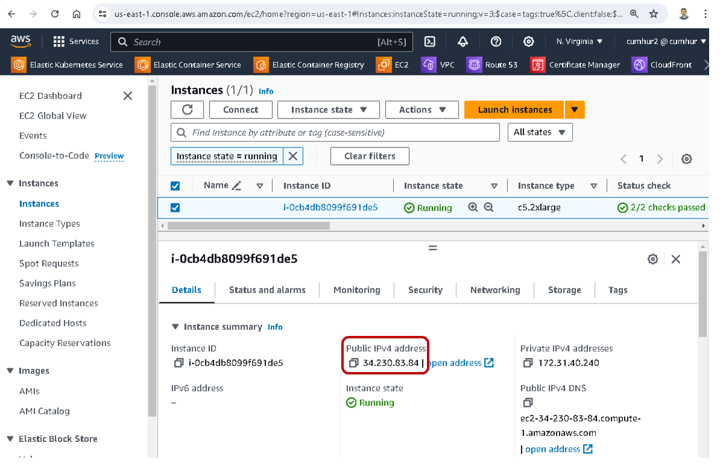Open the notifications bell icon
This screenshot has height=475, width=723.
pos(463,42)
